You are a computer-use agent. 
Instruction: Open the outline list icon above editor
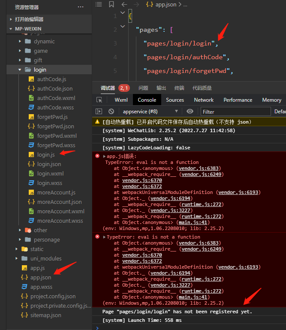pyautogui.click(x=99, y=4)
